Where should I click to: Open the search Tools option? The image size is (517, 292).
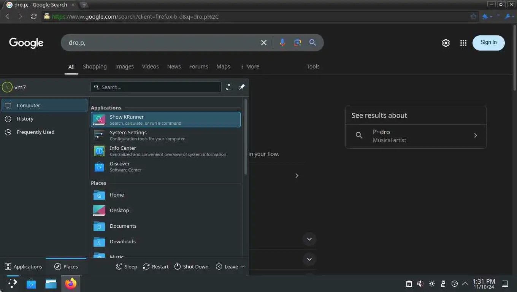point(313,67)
